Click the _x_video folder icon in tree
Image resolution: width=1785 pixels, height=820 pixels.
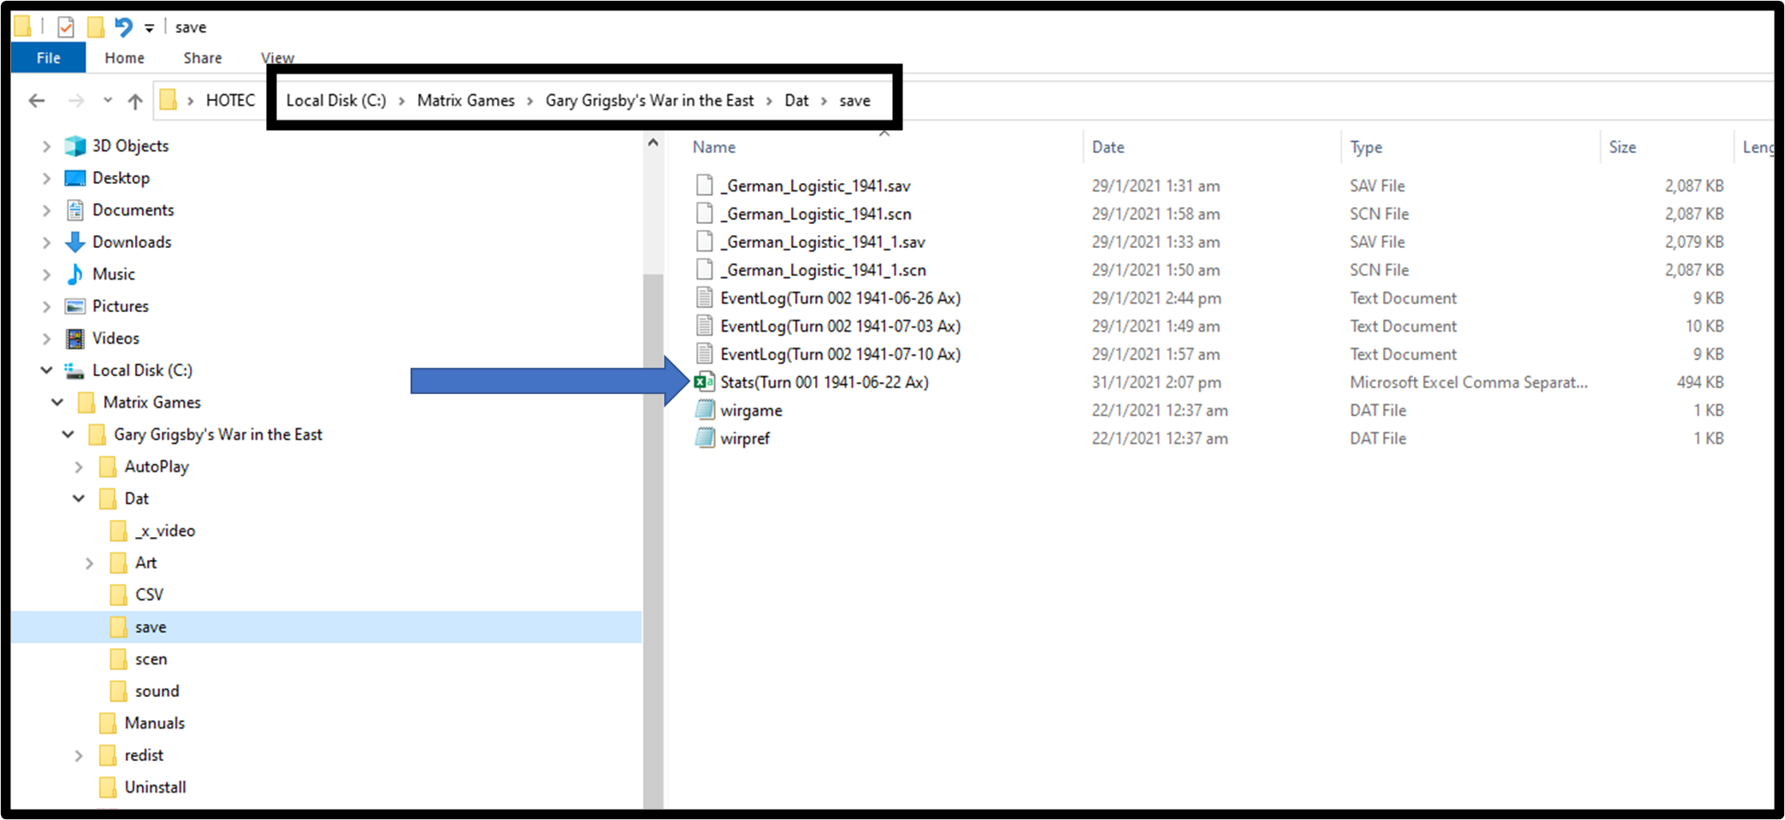click(118, 531)
